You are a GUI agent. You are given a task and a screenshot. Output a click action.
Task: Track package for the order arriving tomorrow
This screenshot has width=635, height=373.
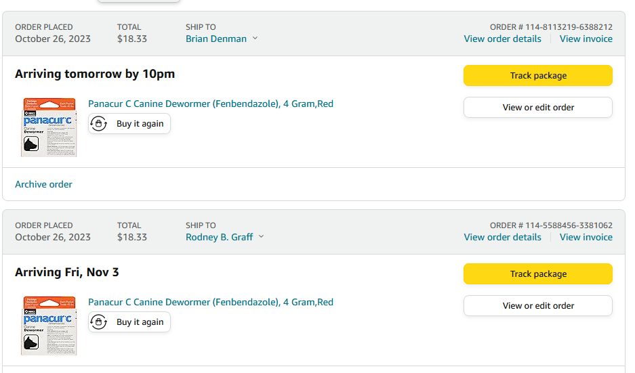point(537,76)
